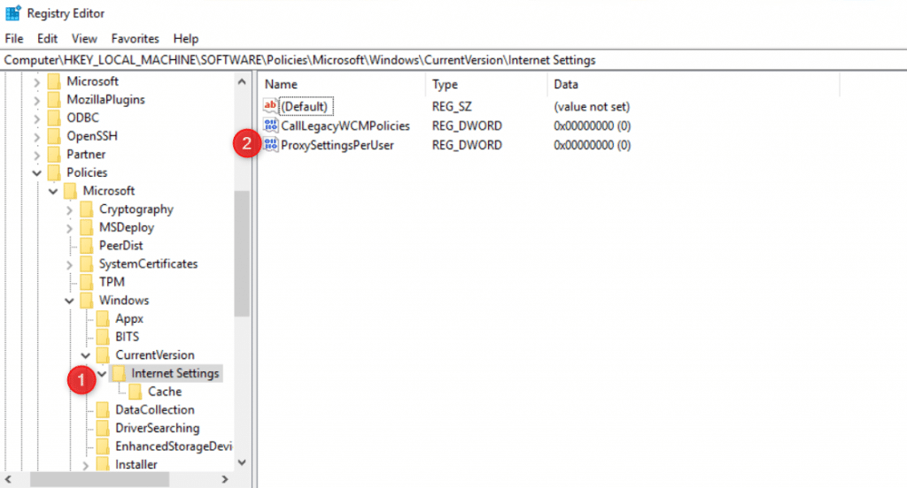
Task: Open the Help menu
Action: tap(186, 39)
